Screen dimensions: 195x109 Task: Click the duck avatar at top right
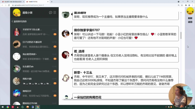tap(190, 11)
